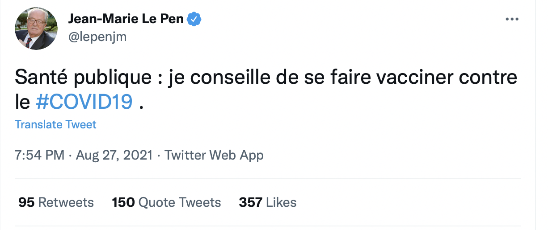Image resolution: width=548 pixels, height=230 pixels.
Task: Click Translate Tweet
Action: (x=55, y=124)
